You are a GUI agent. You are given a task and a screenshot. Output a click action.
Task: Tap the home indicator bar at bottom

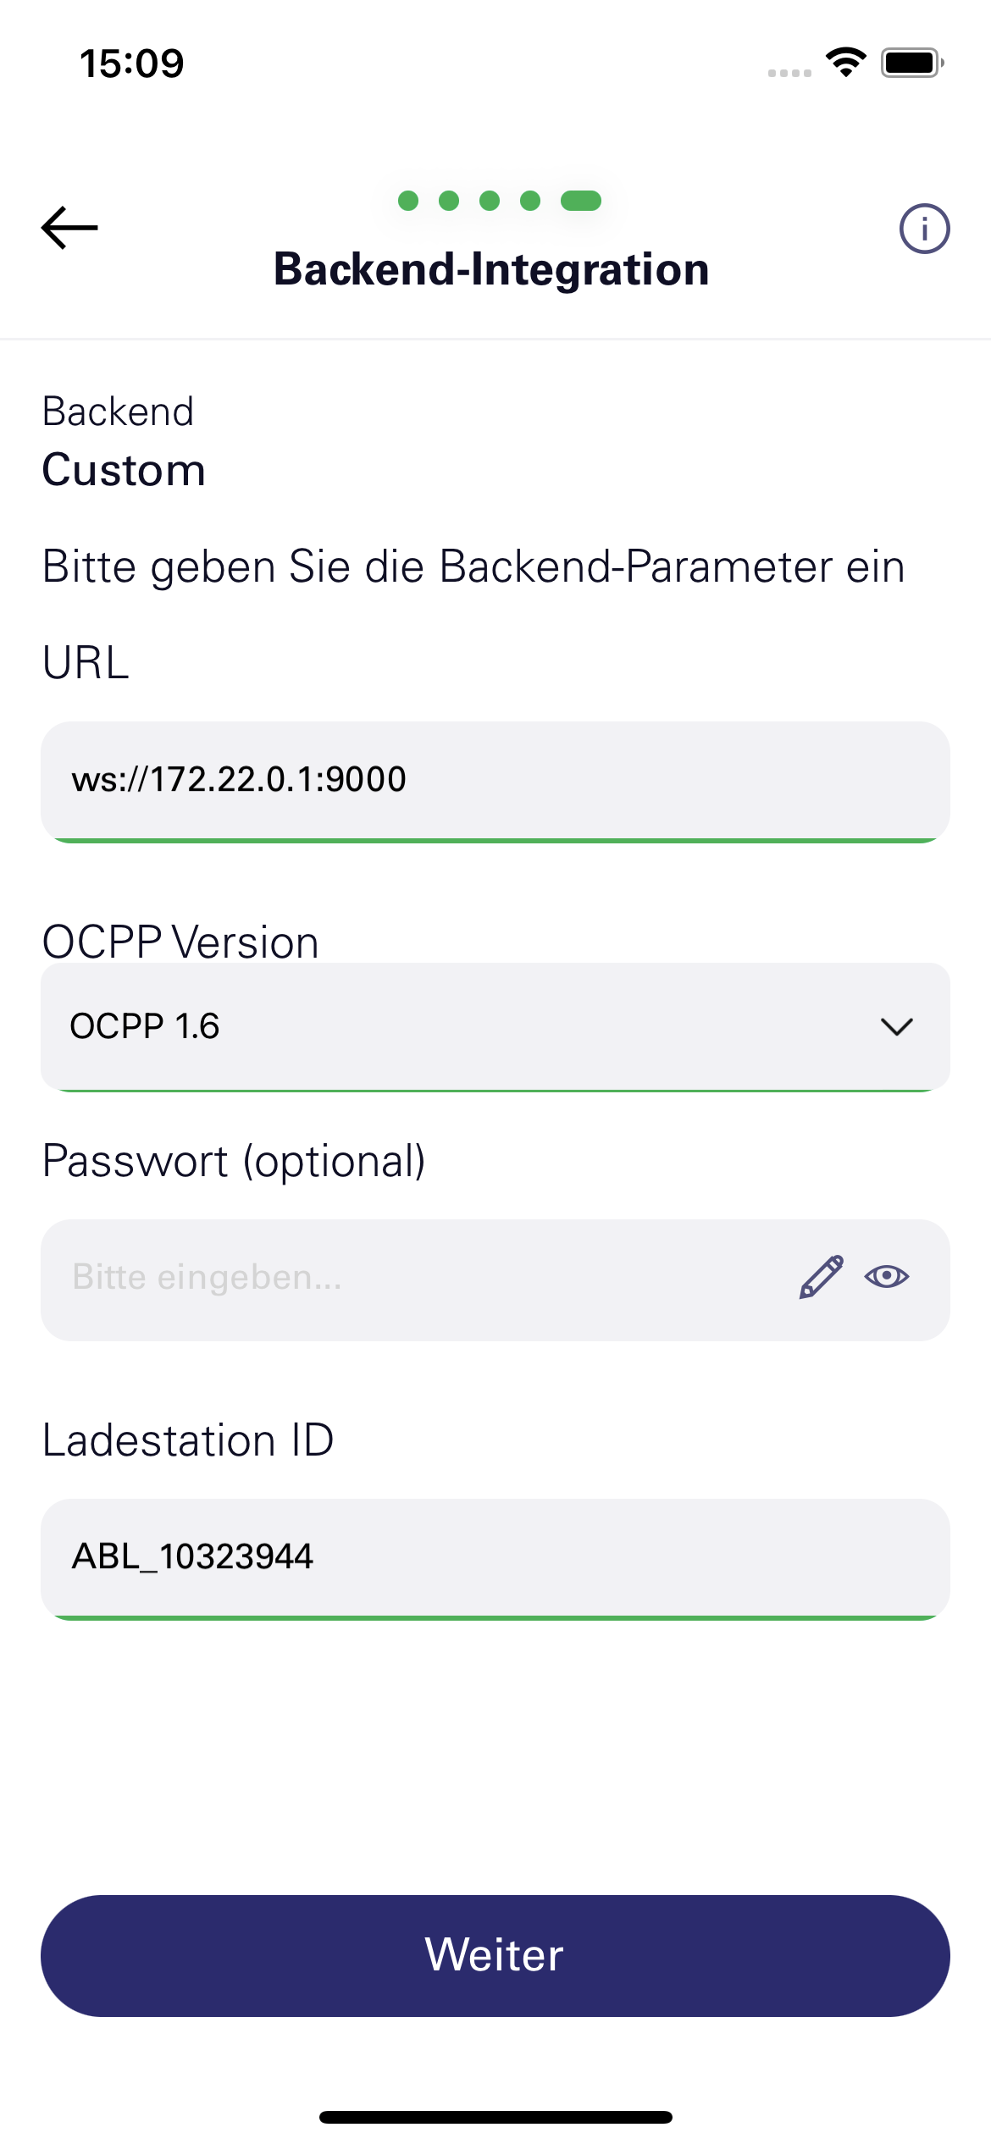(495, 2118)
